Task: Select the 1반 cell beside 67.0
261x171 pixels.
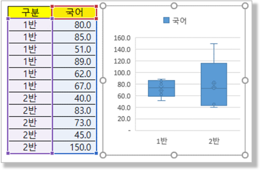Action: coord(30,86)
